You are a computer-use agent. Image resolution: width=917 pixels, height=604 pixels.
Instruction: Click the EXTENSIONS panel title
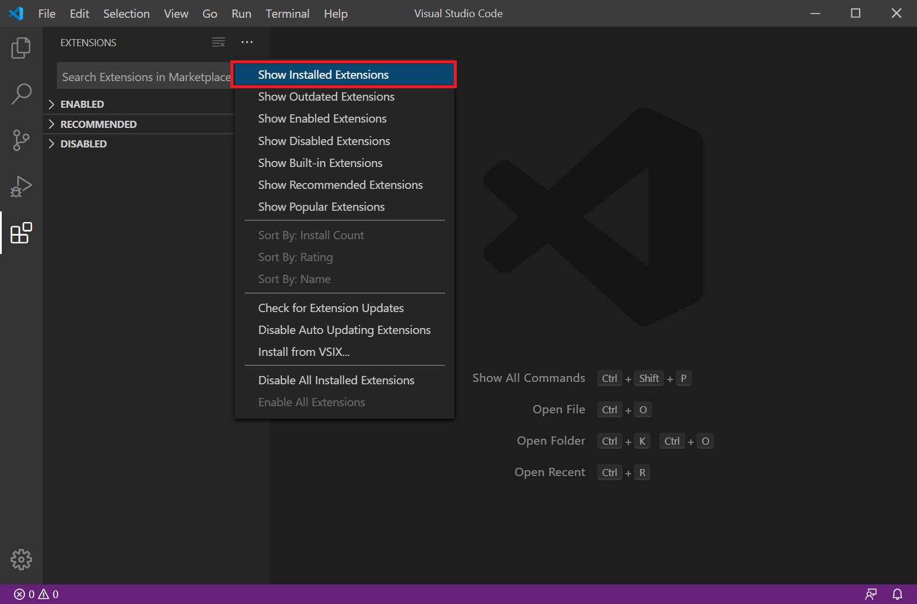pyautogui.click(x=88, y=43)
